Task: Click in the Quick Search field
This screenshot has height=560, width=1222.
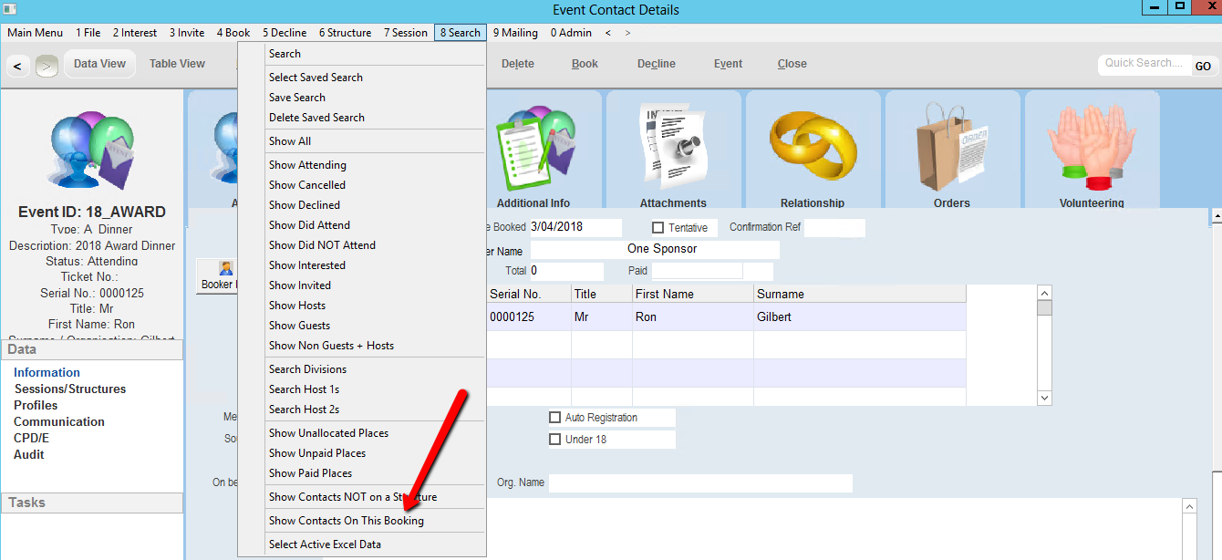Action: coord(1144,64)
